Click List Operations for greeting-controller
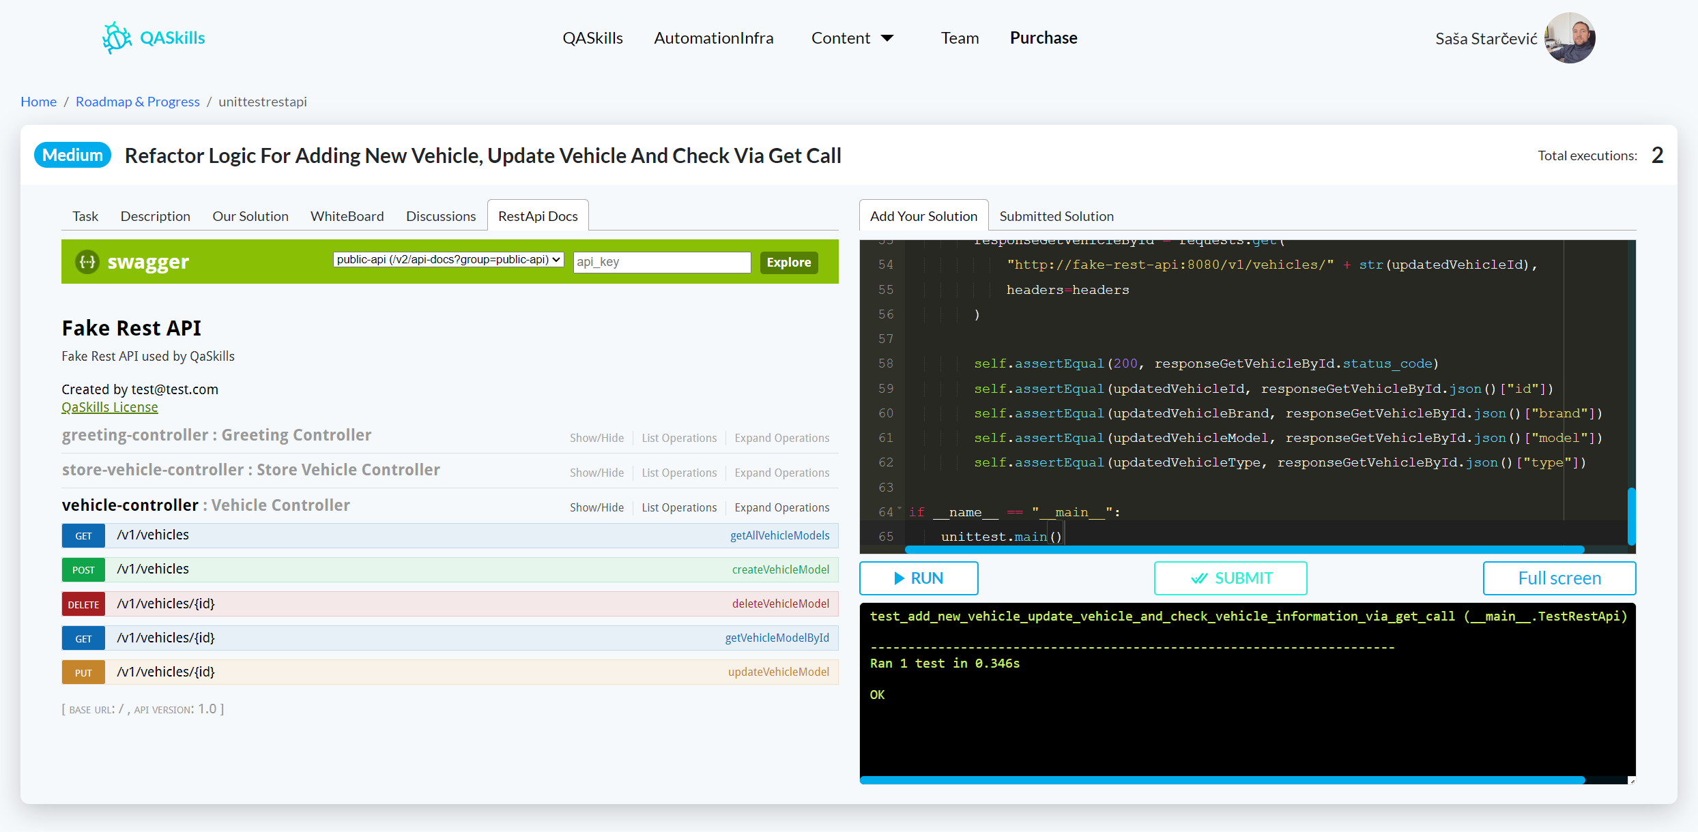 pyautogui.click(x=679, y=438)
